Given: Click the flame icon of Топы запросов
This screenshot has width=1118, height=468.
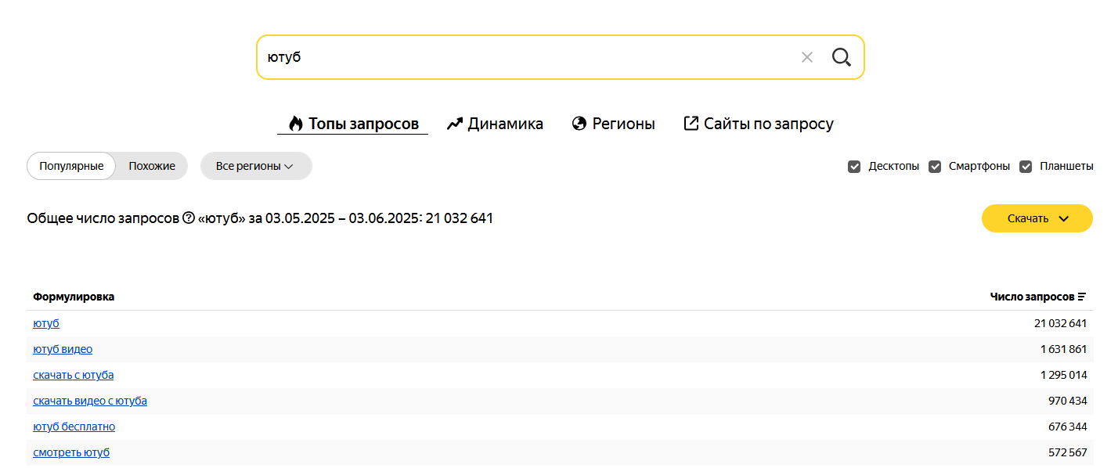Looking at the screenshot, I should 296,124.
